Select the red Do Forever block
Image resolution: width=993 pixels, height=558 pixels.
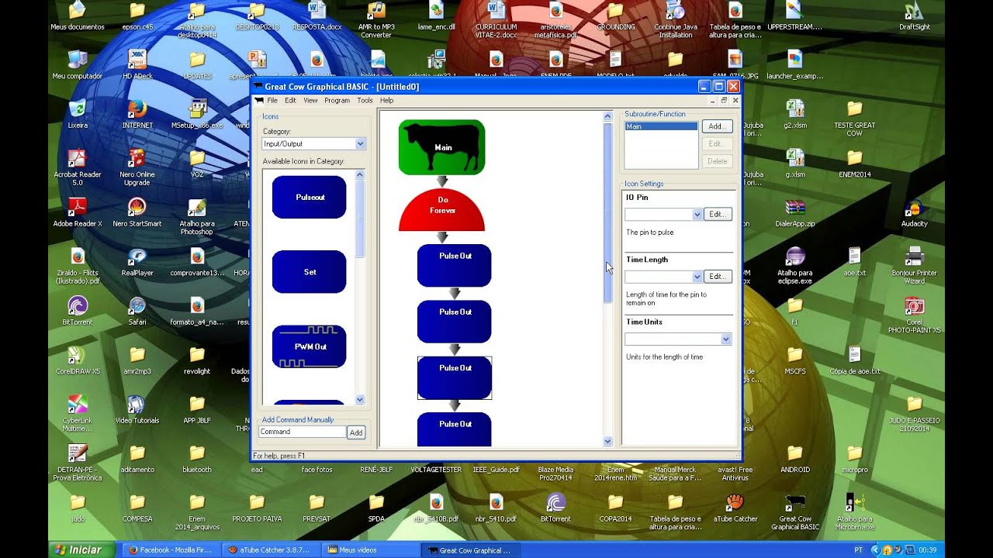coord(442,210)
